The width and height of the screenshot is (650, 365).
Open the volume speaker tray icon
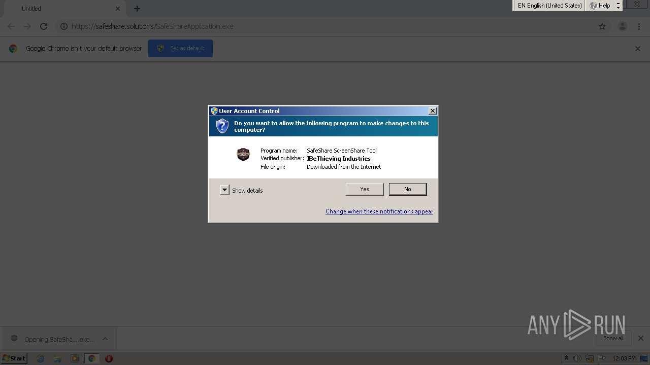coord(577,358)
